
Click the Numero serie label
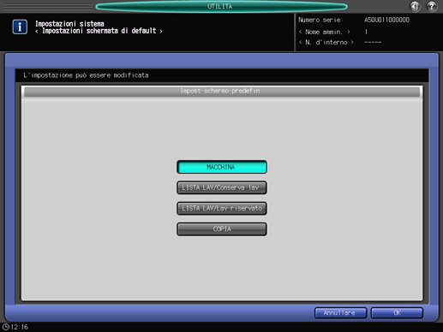pyautogui.click(x=320, y=20)
